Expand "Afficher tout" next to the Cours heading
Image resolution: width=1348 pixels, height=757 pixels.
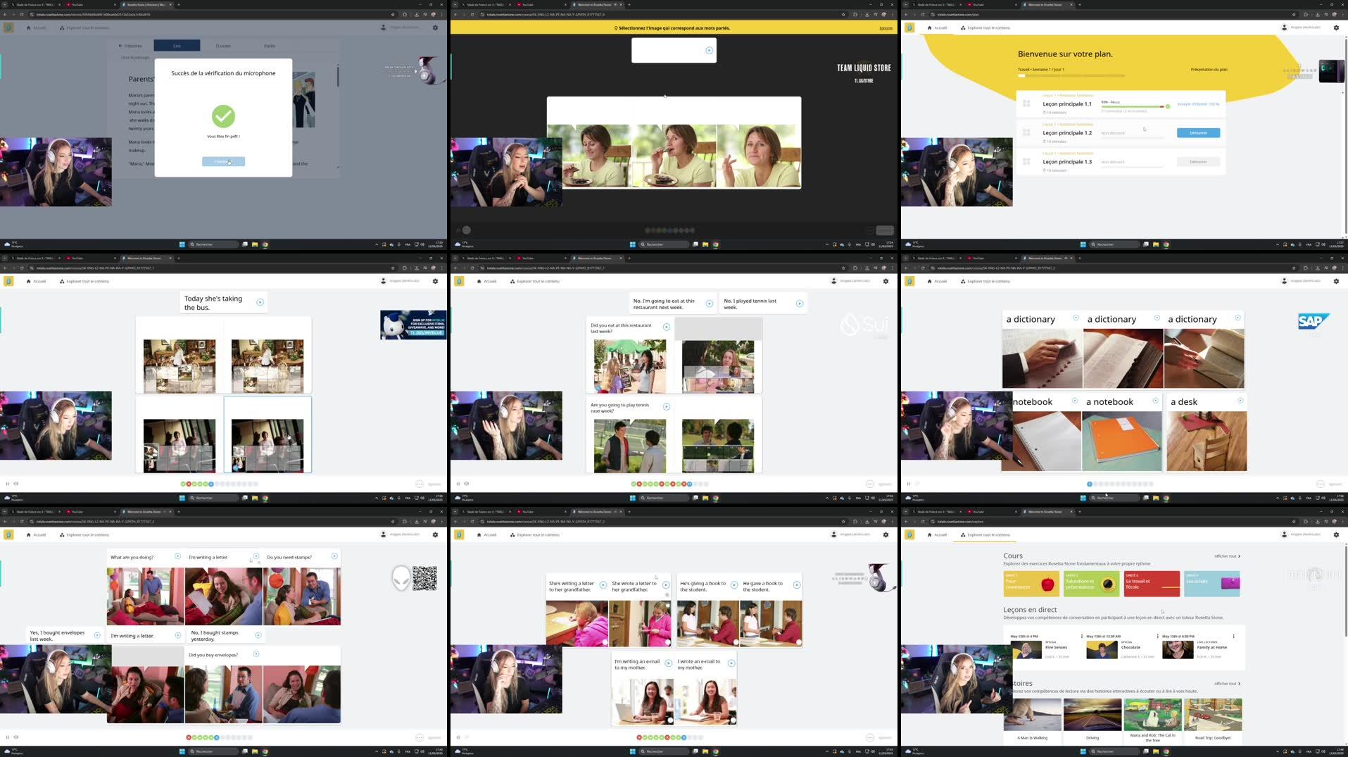tap(1227, 556)
